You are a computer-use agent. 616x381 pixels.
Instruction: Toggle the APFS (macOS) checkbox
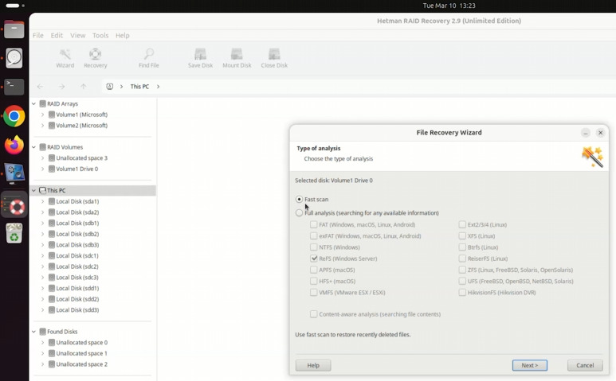tap(313, 270)
